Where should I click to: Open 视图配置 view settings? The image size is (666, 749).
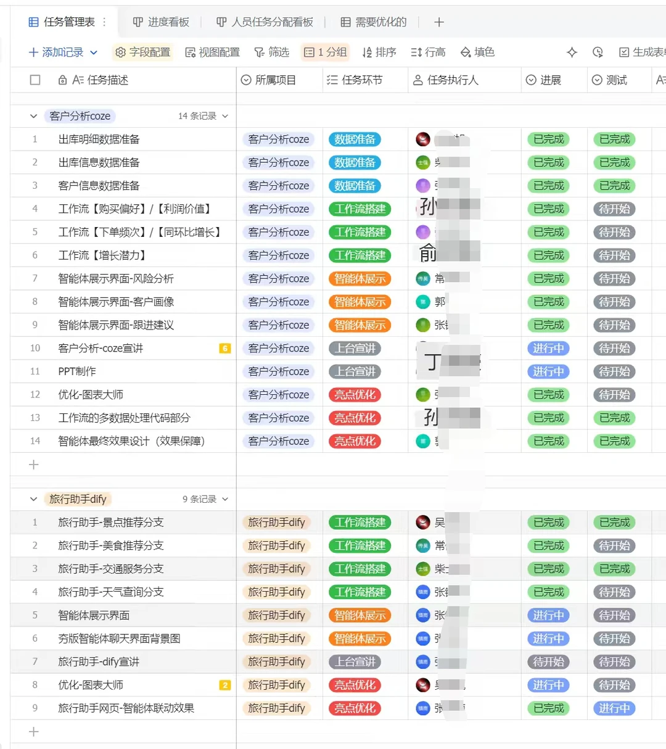click(212, 52)
